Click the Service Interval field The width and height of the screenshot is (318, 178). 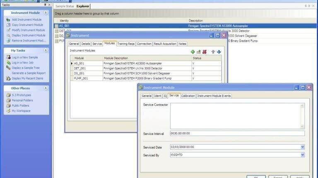(x=237, y=133)
